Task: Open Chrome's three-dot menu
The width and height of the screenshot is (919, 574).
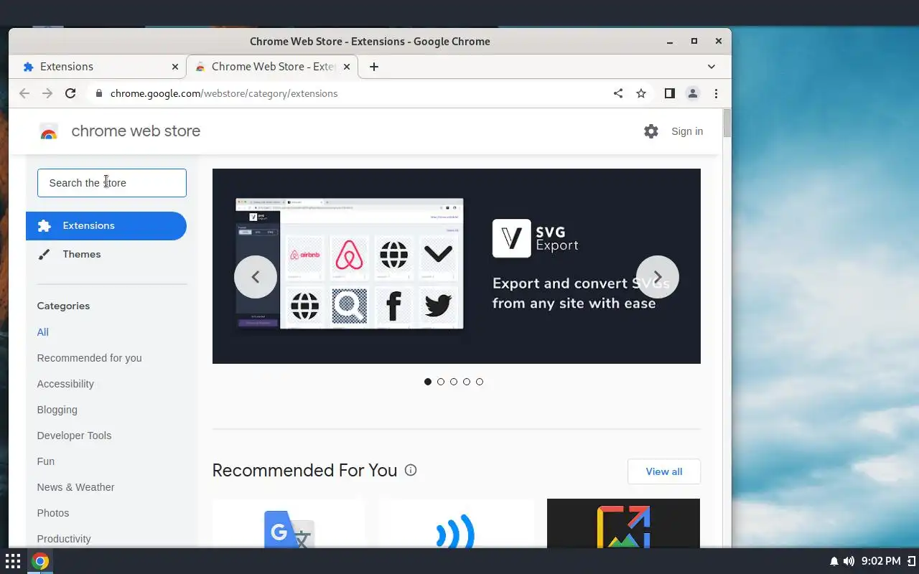Action: [x=716, y=93]
